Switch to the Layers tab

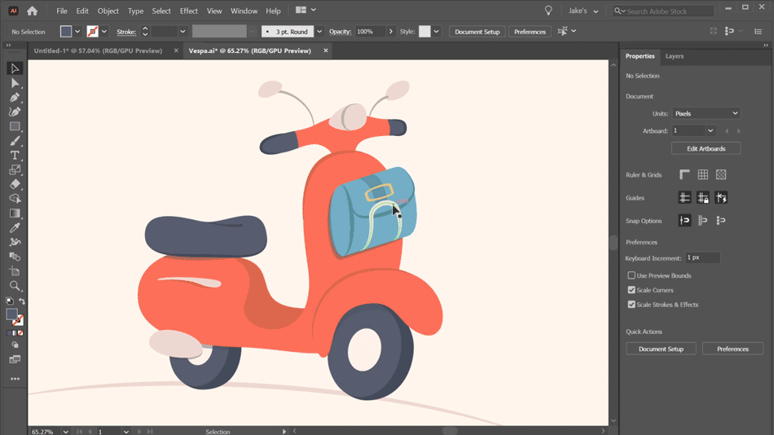(x=675, y=56)
